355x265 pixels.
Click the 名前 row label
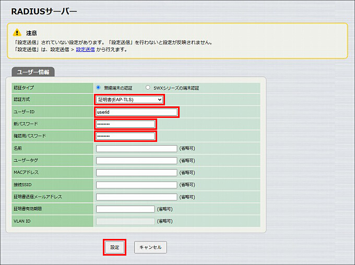coord(18,148)
